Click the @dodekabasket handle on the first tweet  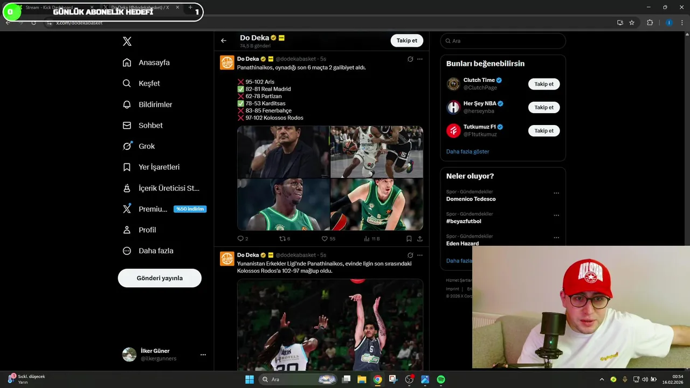tap(296, 59)
